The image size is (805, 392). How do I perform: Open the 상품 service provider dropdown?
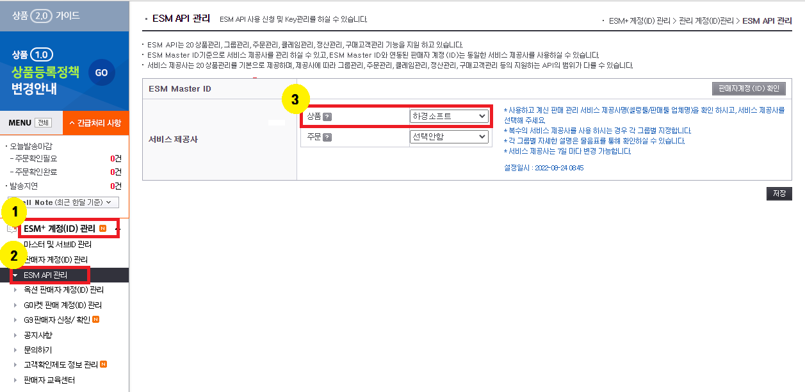(448, 116)
